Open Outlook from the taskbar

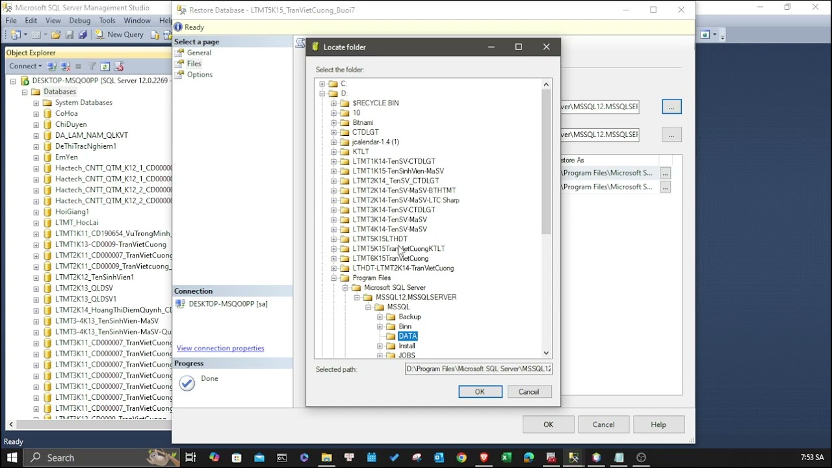click(x=439, y=458)
